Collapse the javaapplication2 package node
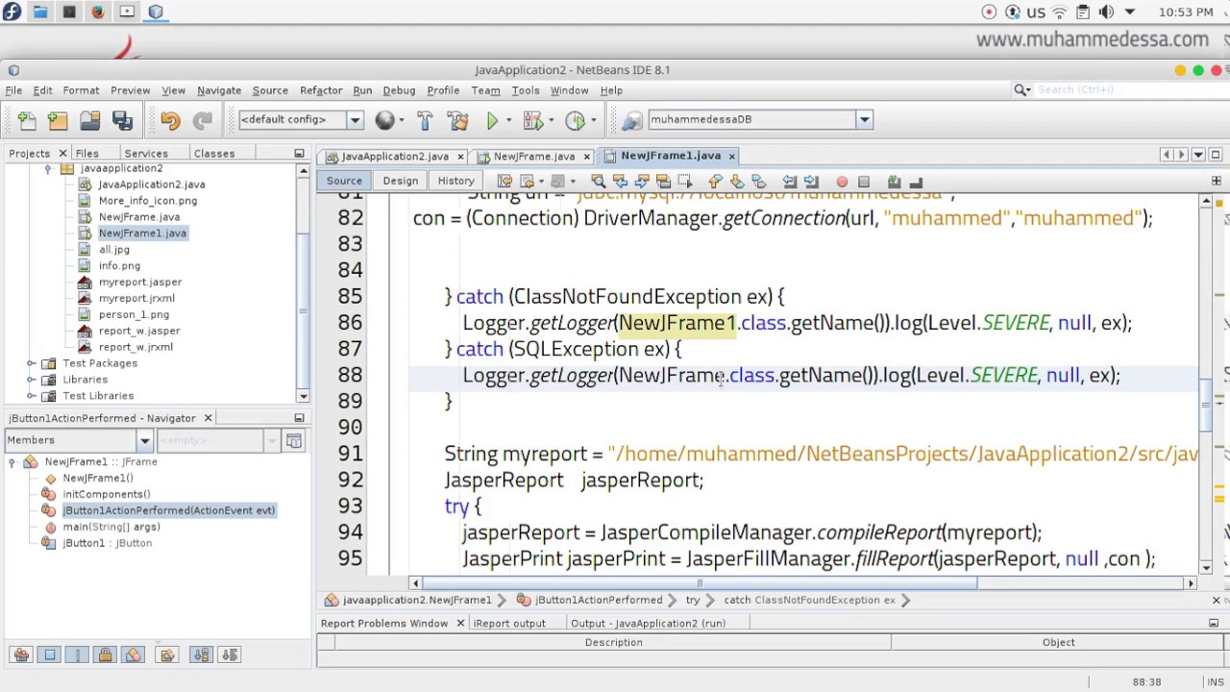 point(48,168)
